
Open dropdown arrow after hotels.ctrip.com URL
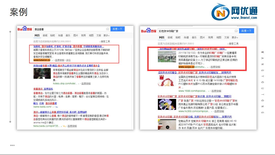tap(79, 84)
